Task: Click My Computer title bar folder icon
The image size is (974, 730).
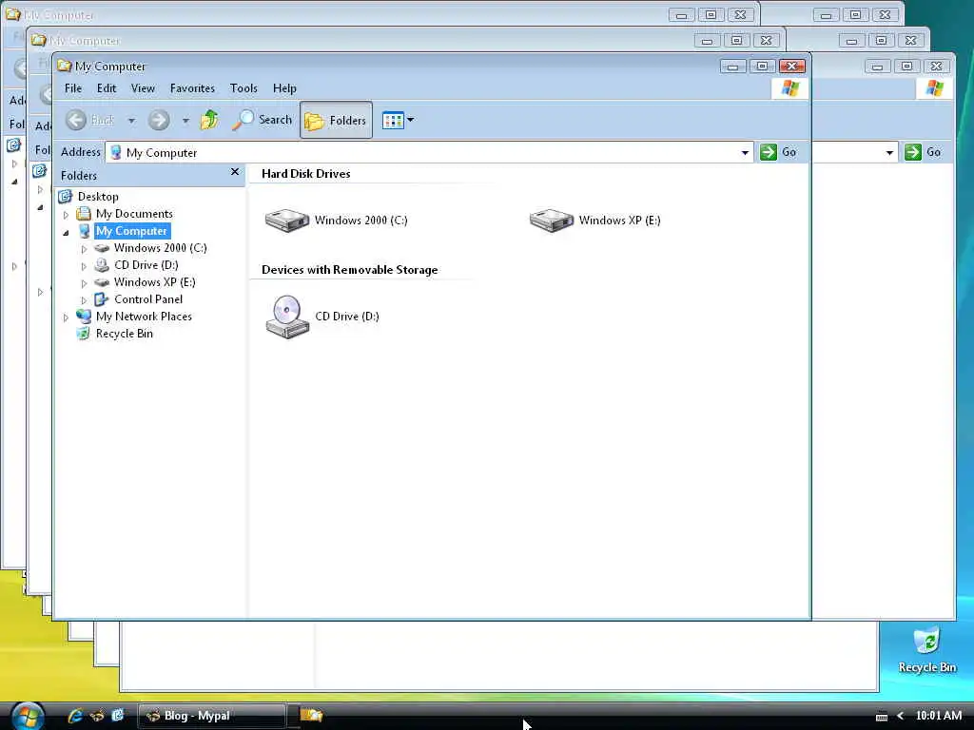Action: [64, 66]
